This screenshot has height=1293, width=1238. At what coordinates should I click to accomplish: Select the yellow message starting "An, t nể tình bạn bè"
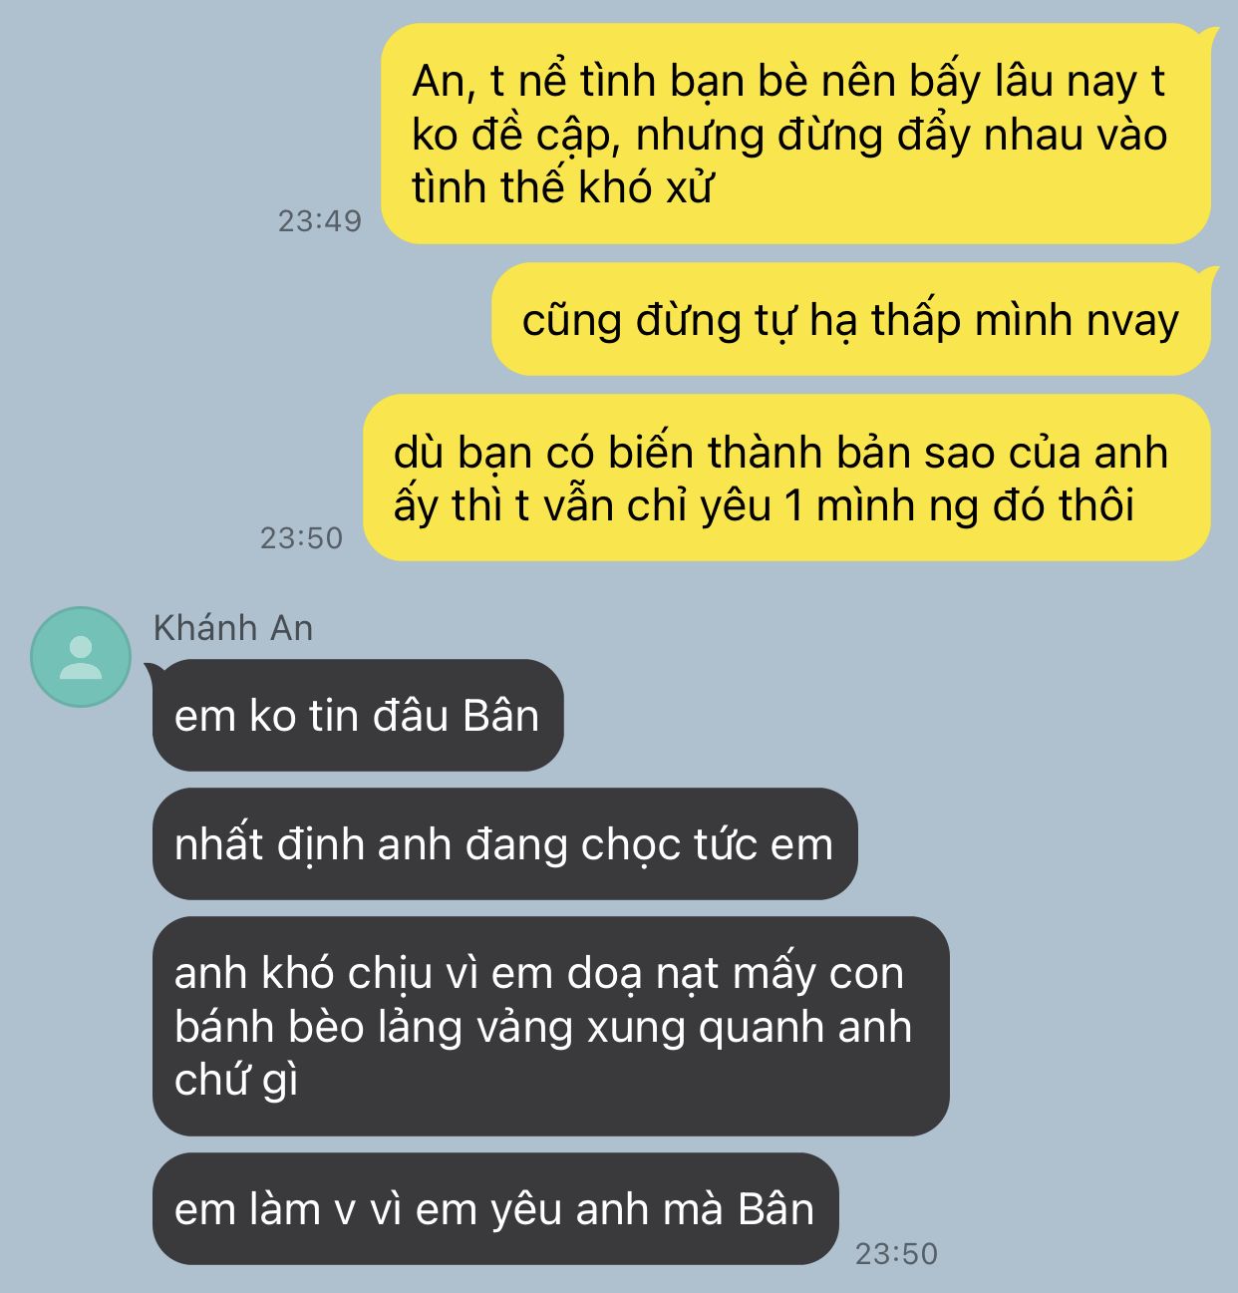pos(795,134)
